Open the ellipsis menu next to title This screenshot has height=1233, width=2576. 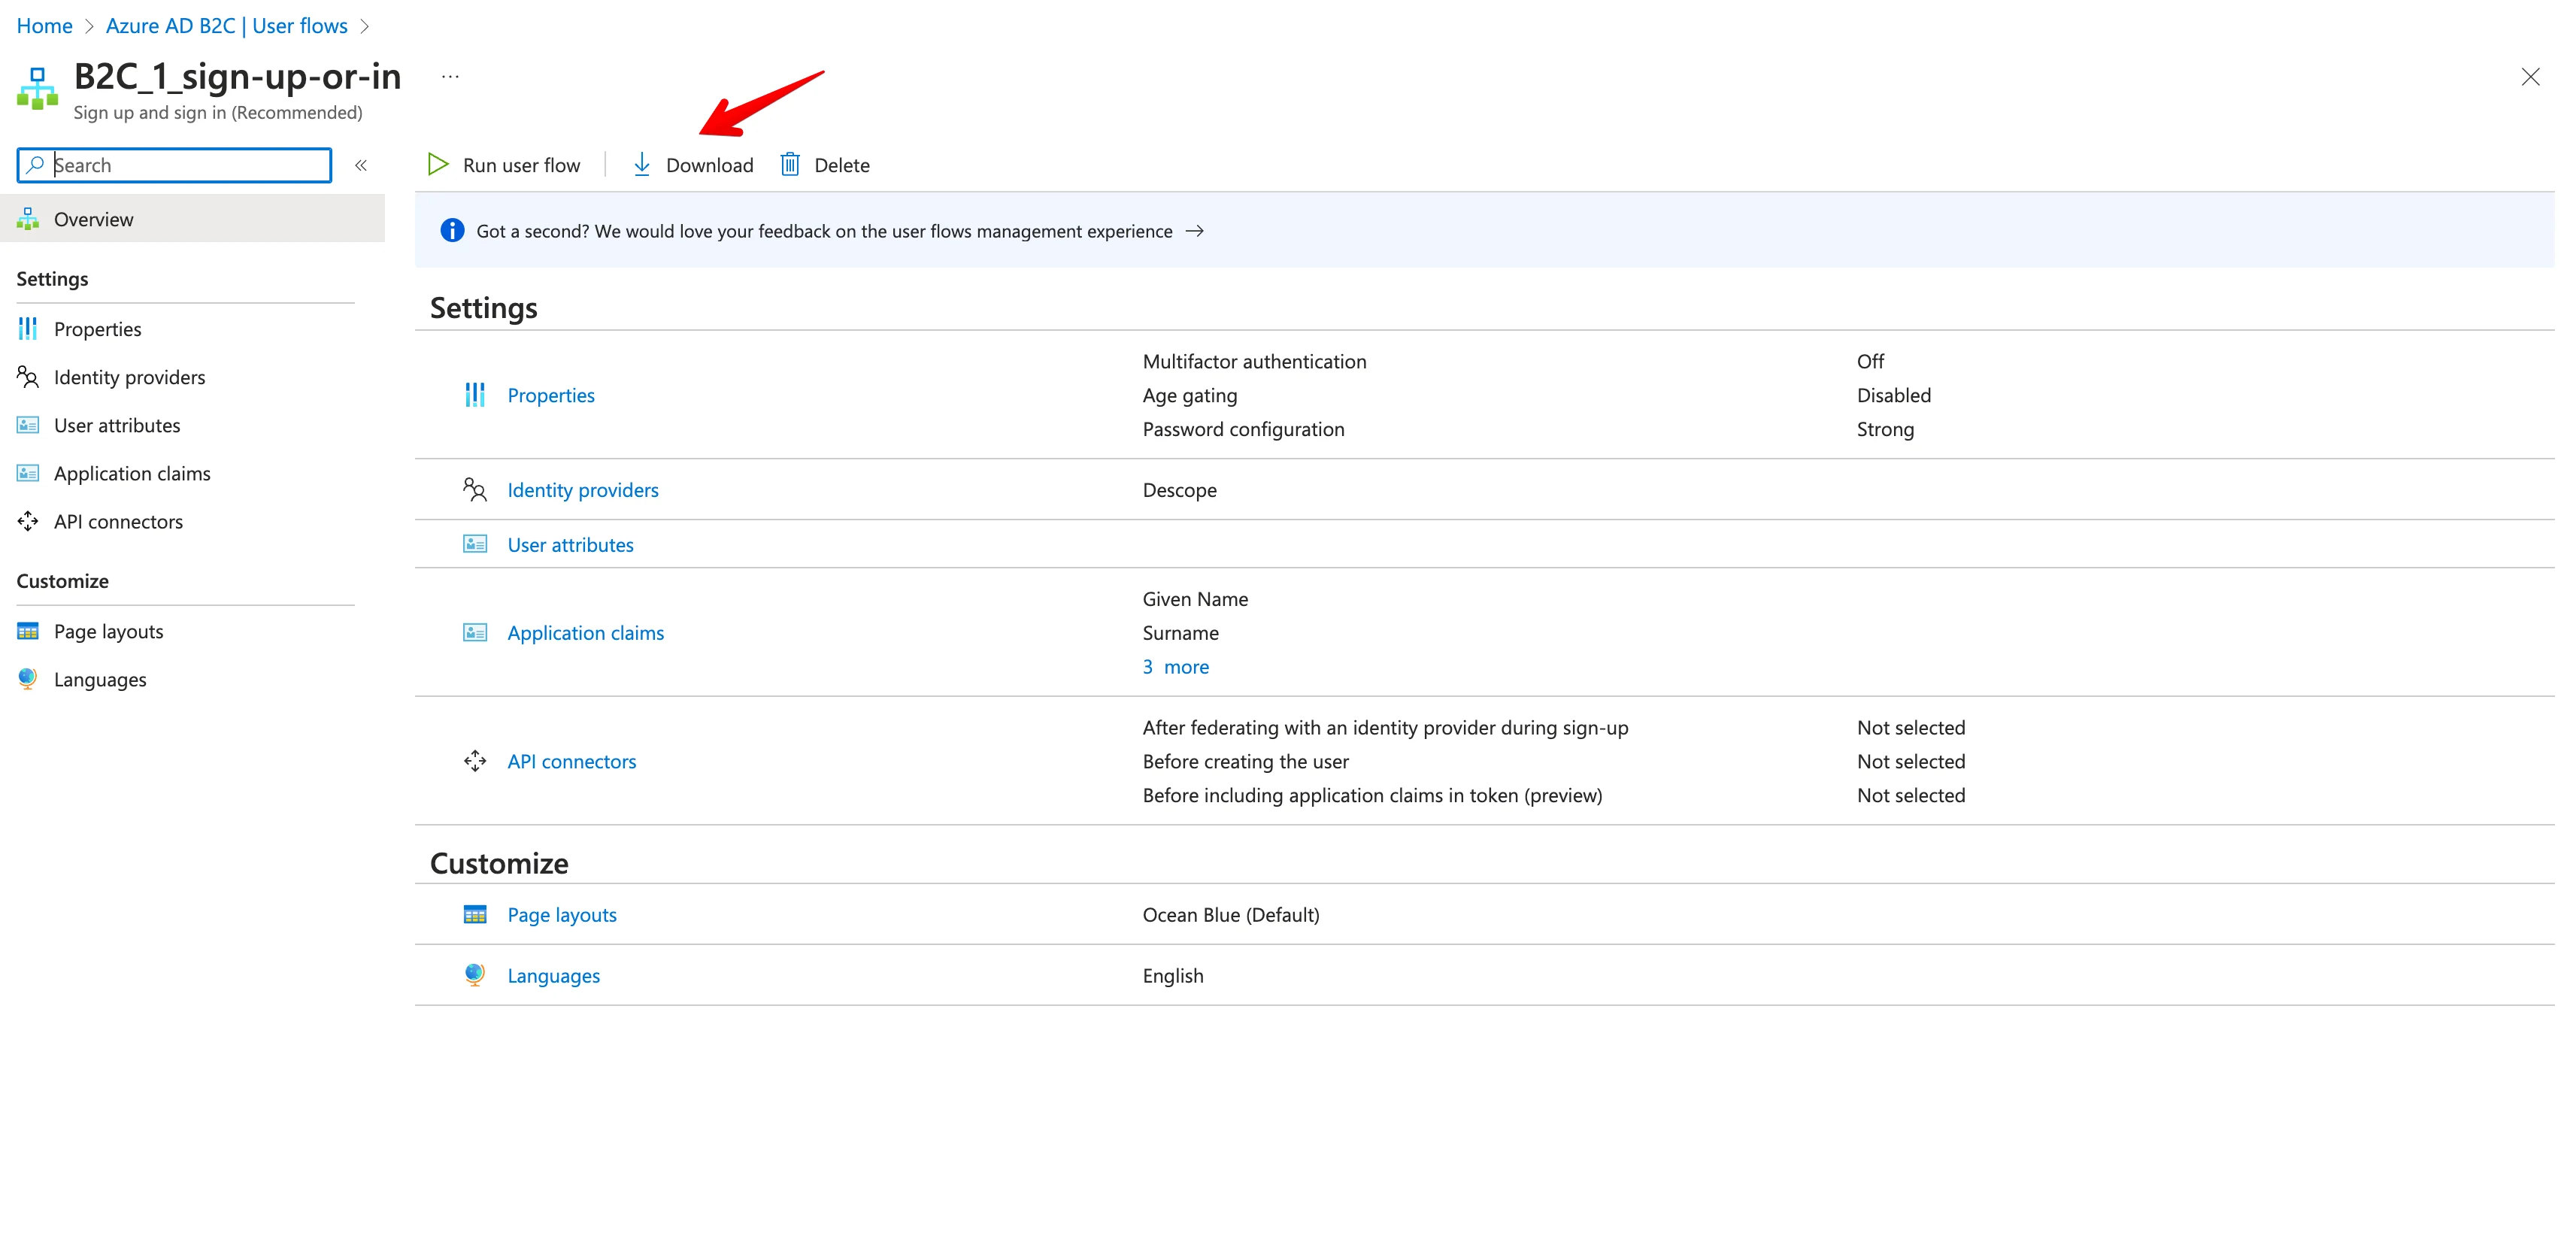(x=450, y=76)
